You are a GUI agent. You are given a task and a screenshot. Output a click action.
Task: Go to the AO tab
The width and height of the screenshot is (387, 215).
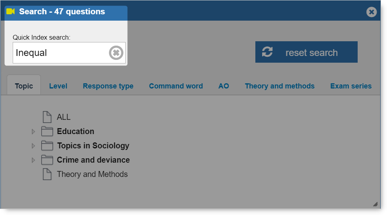tap(224, 86)
